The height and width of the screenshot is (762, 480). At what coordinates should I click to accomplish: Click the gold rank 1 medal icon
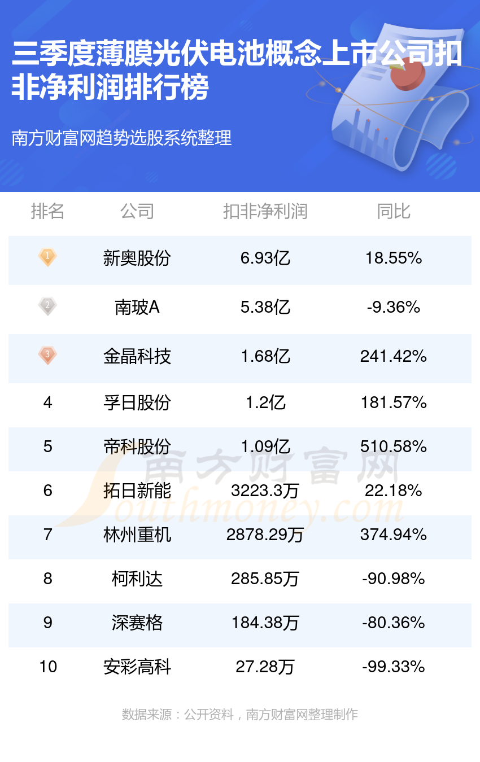pyautogui.click(x=47, y=258)
